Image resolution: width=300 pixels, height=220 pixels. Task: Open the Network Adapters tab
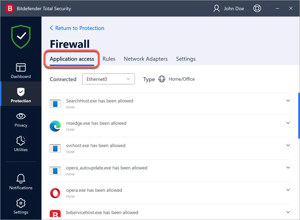tap(145, 59)
